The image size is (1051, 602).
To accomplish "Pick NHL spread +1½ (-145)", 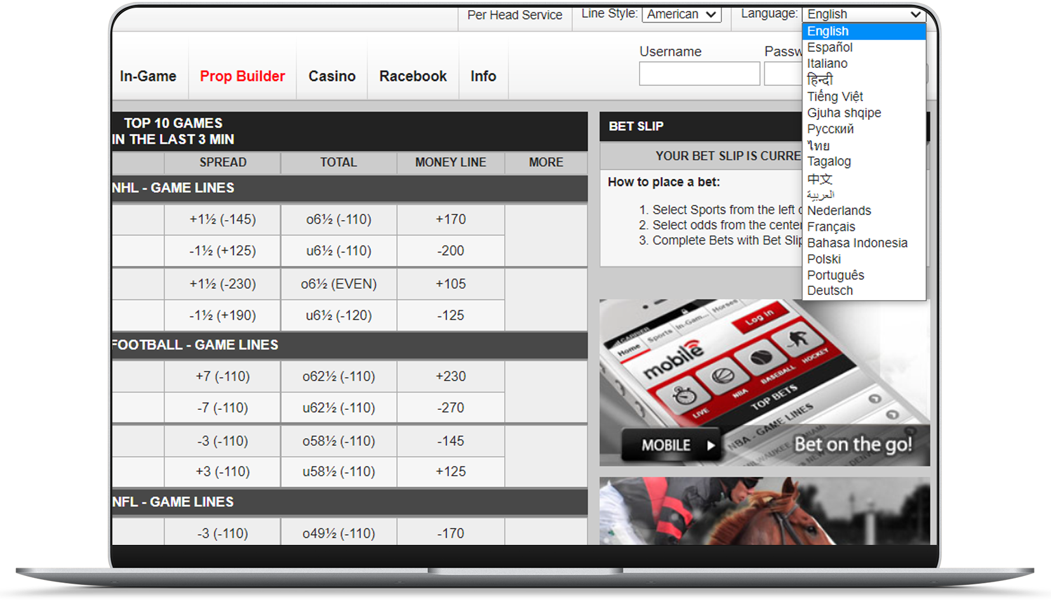I will tap(222, 219).
